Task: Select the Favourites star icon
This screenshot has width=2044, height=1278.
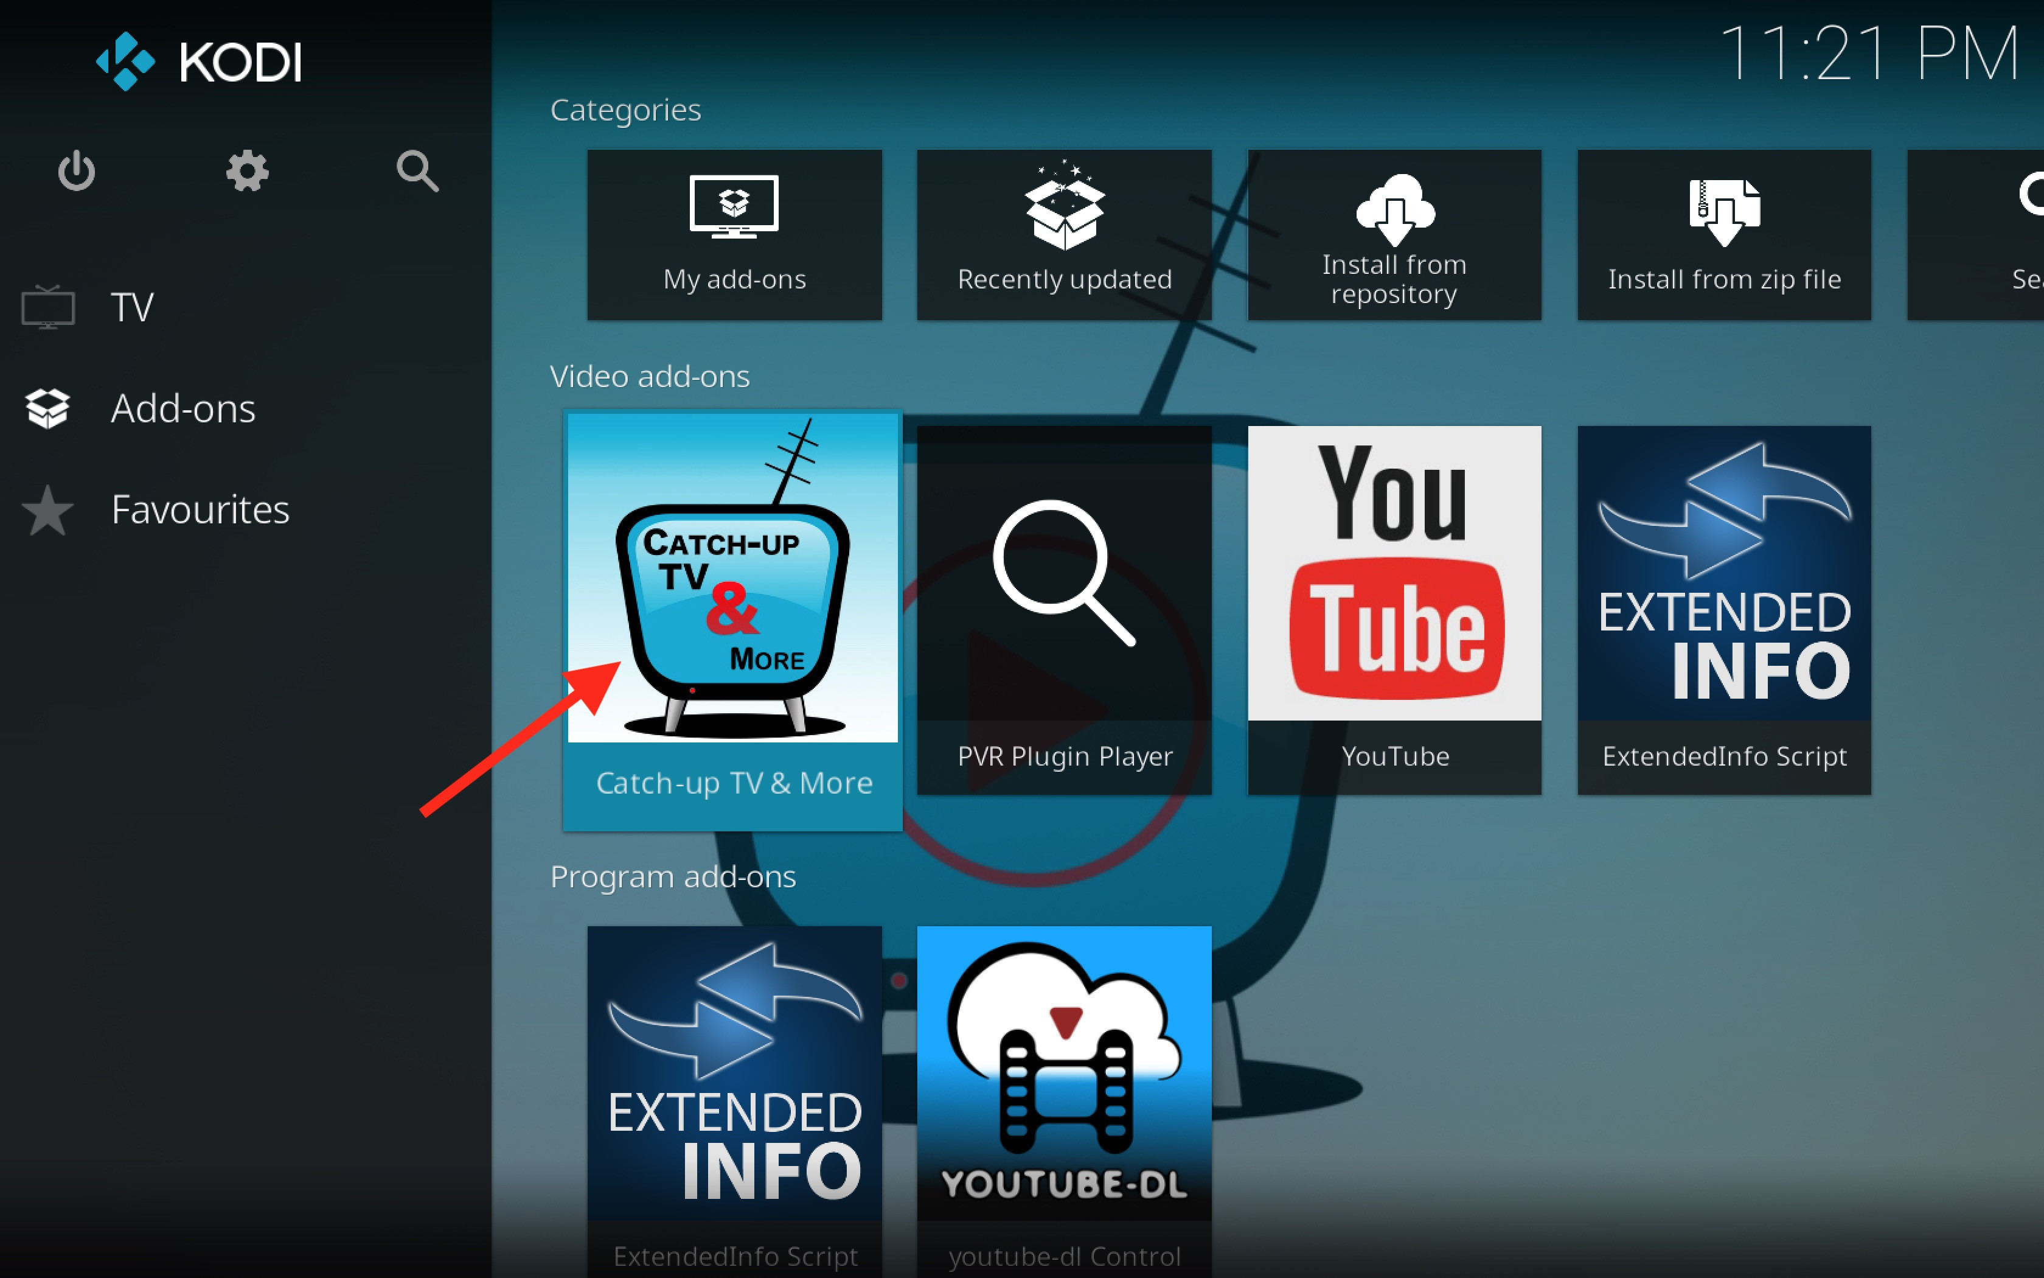Action: point(48,510)
